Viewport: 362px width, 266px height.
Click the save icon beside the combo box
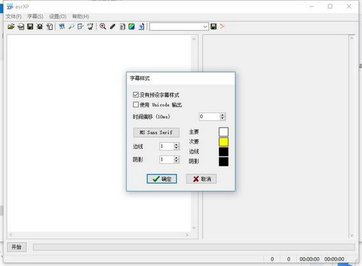(213, 26)
